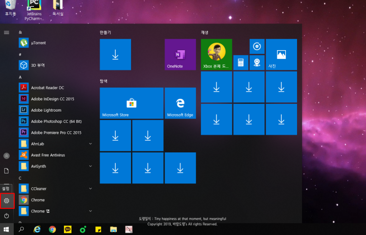Click the '#' section header

(20, 55)
